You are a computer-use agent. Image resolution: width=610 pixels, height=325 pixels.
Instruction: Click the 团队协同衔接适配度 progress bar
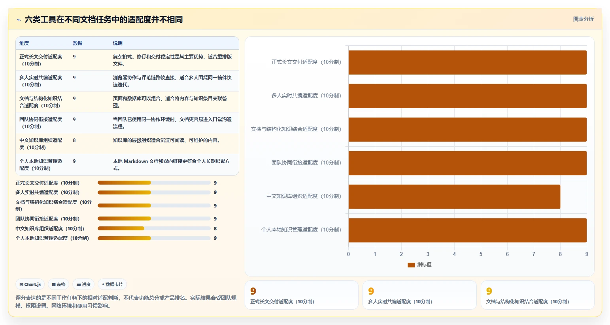[154, 219]
